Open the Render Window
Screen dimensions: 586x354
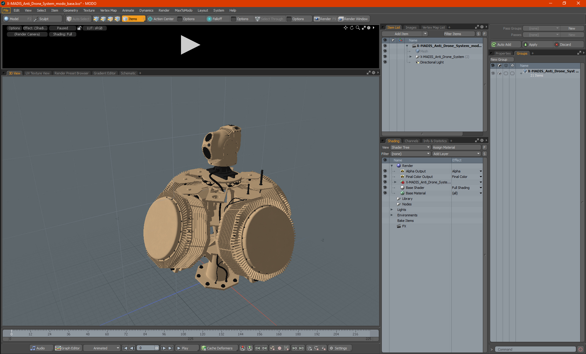[353, 19]
